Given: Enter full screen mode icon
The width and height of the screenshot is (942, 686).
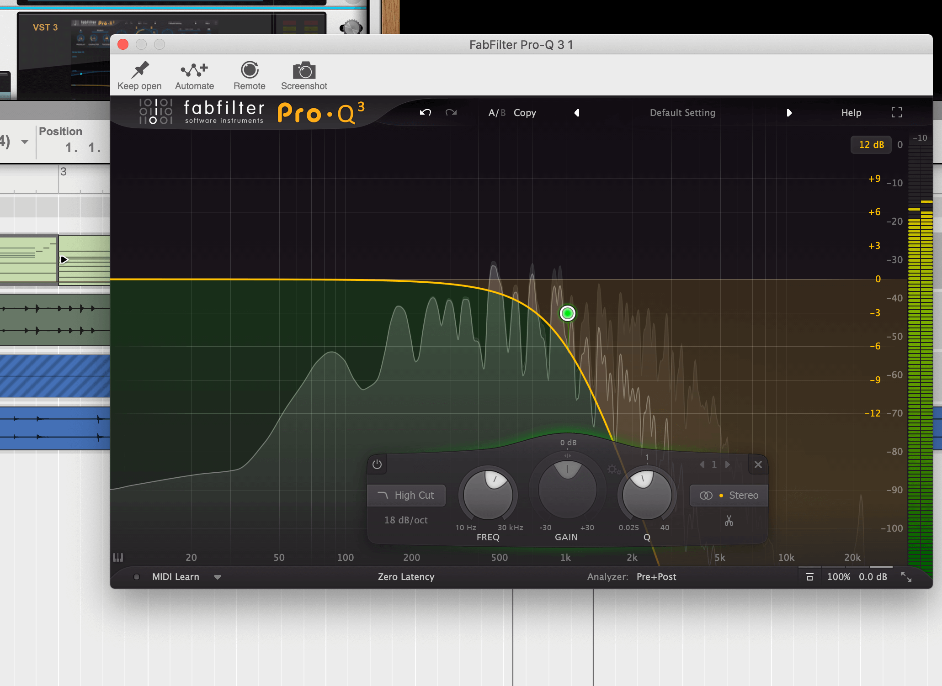Looking at the screenshot, I should click(896, 112).
